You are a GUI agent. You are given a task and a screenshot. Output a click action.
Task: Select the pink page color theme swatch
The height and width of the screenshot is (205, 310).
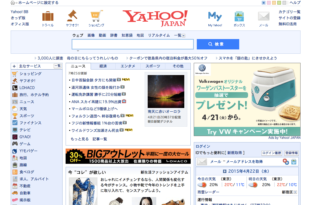coord(269,2)
